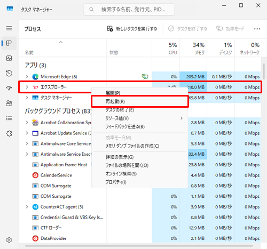Choose 再起動(R) in context menu
The image size is (267, 249).
pos(140,101)
